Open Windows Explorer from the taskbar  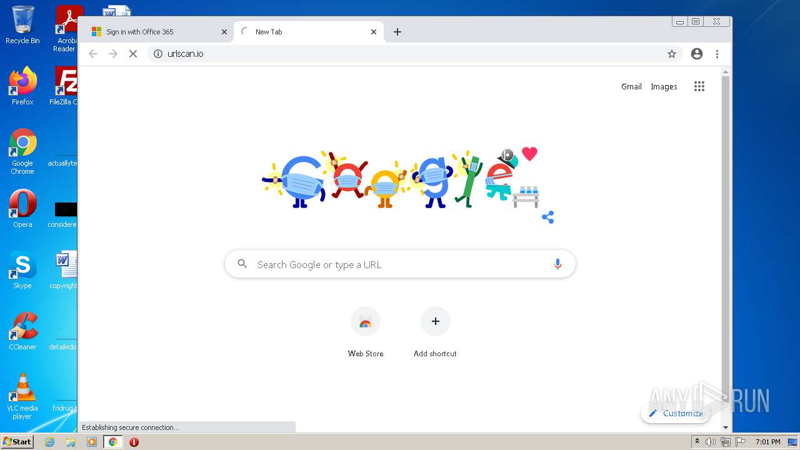71,442
